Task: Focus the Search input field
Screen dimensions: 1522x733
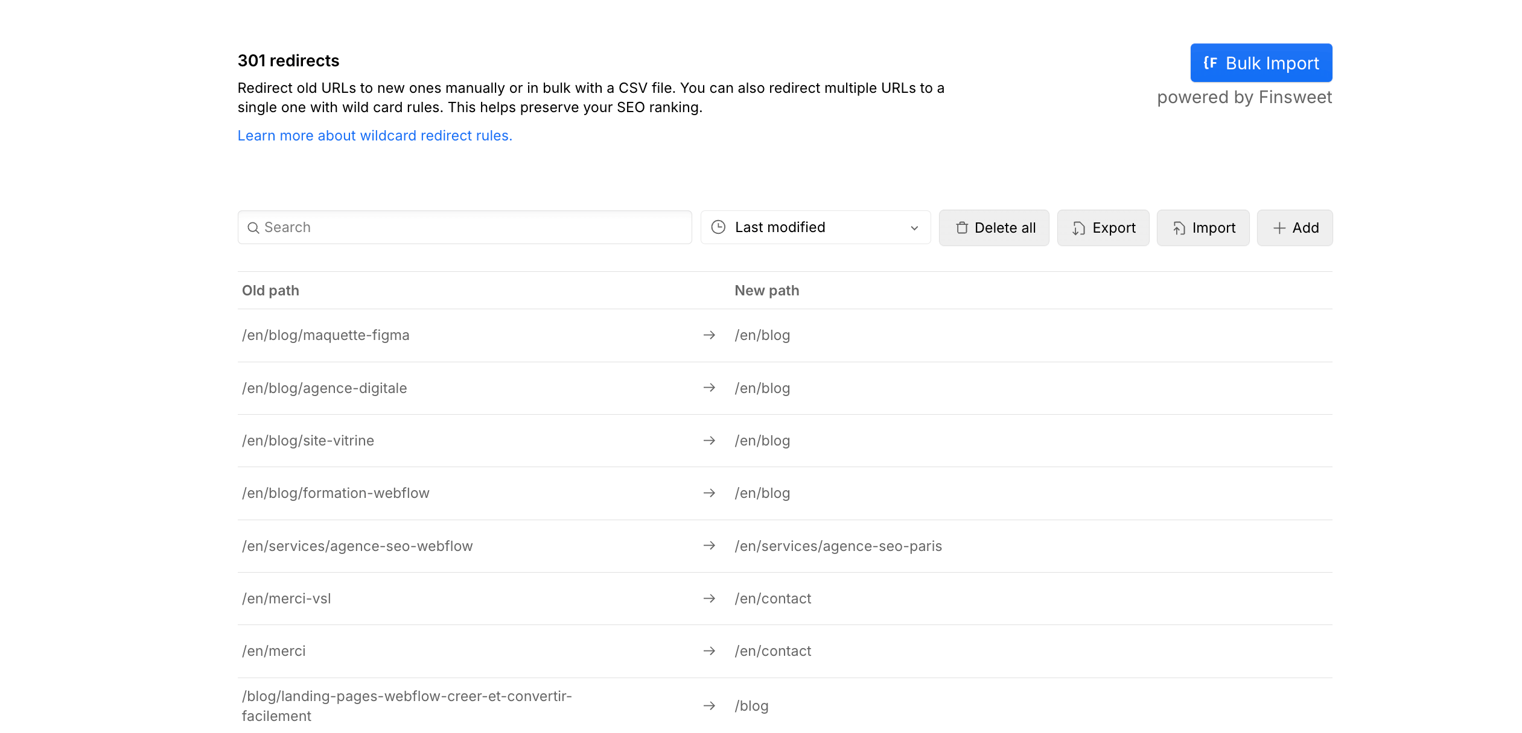Action: point(465,227)
